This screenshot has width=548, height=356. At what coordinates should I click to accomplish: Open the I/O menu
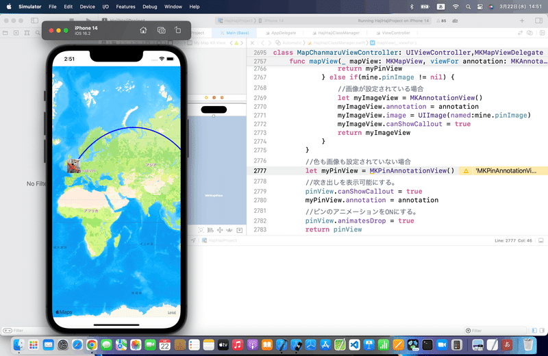point(105,7)
